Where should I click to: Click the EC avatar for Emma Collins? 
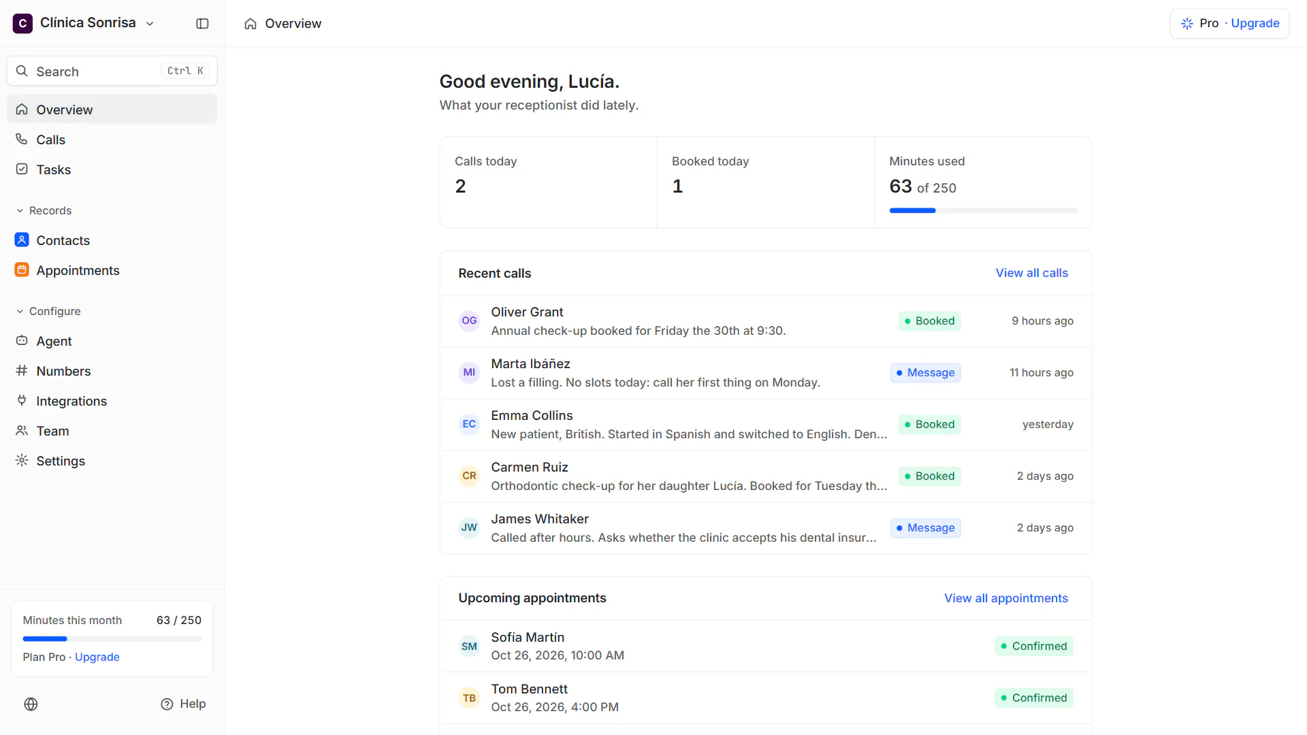tap(469, 425)
